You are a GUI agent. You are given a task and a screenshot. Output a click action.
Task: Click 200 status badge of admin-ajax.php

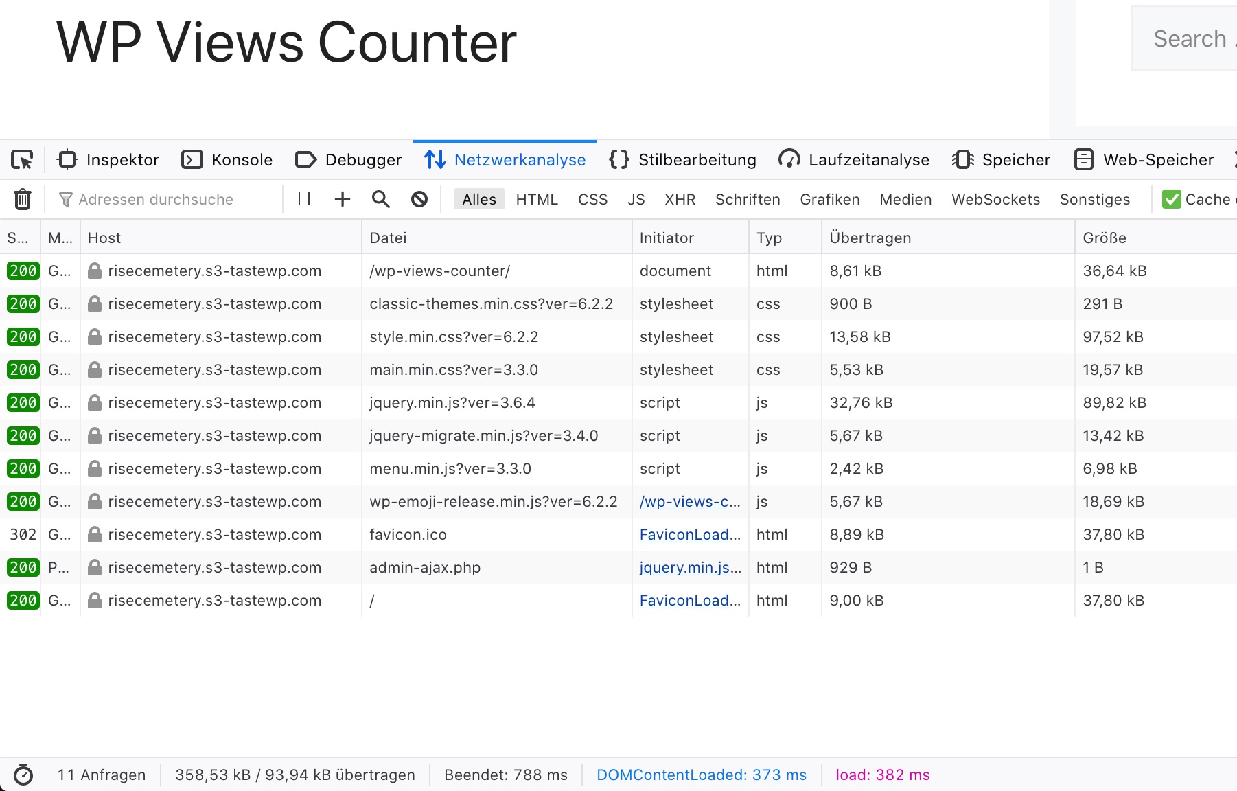pyautogui.click(x=23, y=567)
